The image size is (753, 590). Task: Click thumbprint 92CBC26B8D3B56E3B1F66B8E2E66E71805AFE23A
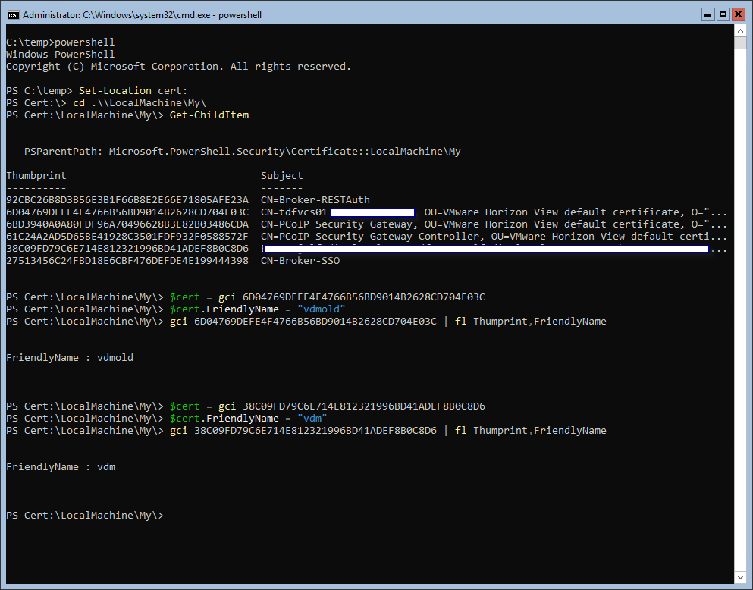pos(127,200)
